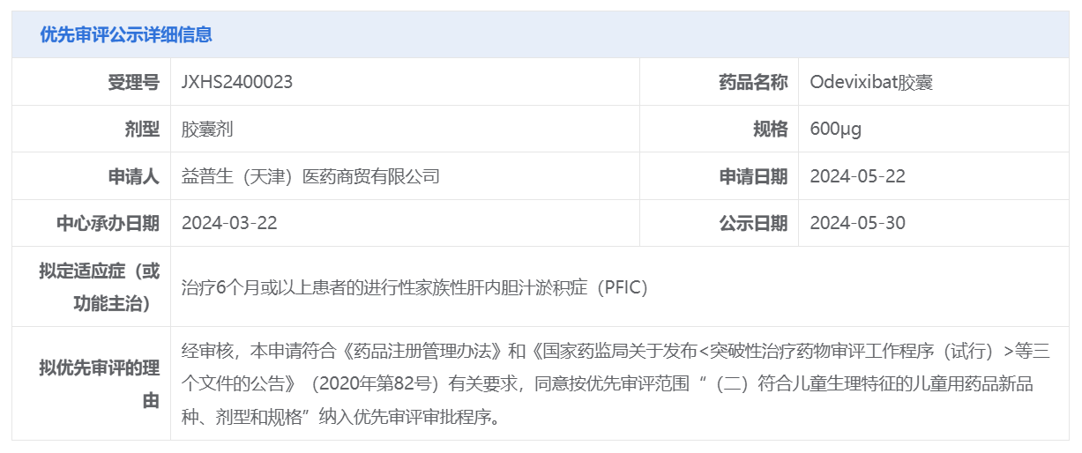Select acceptance number JXHS2400023
The image size is (1082, 453).
click(x=237, y=82)
